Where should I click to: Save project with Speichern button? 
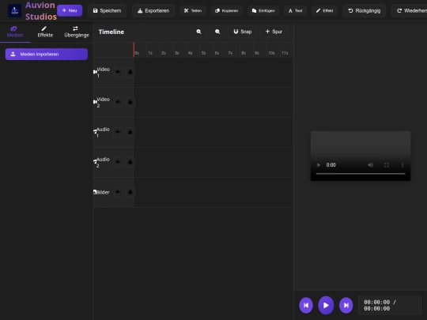click(107, 11)
